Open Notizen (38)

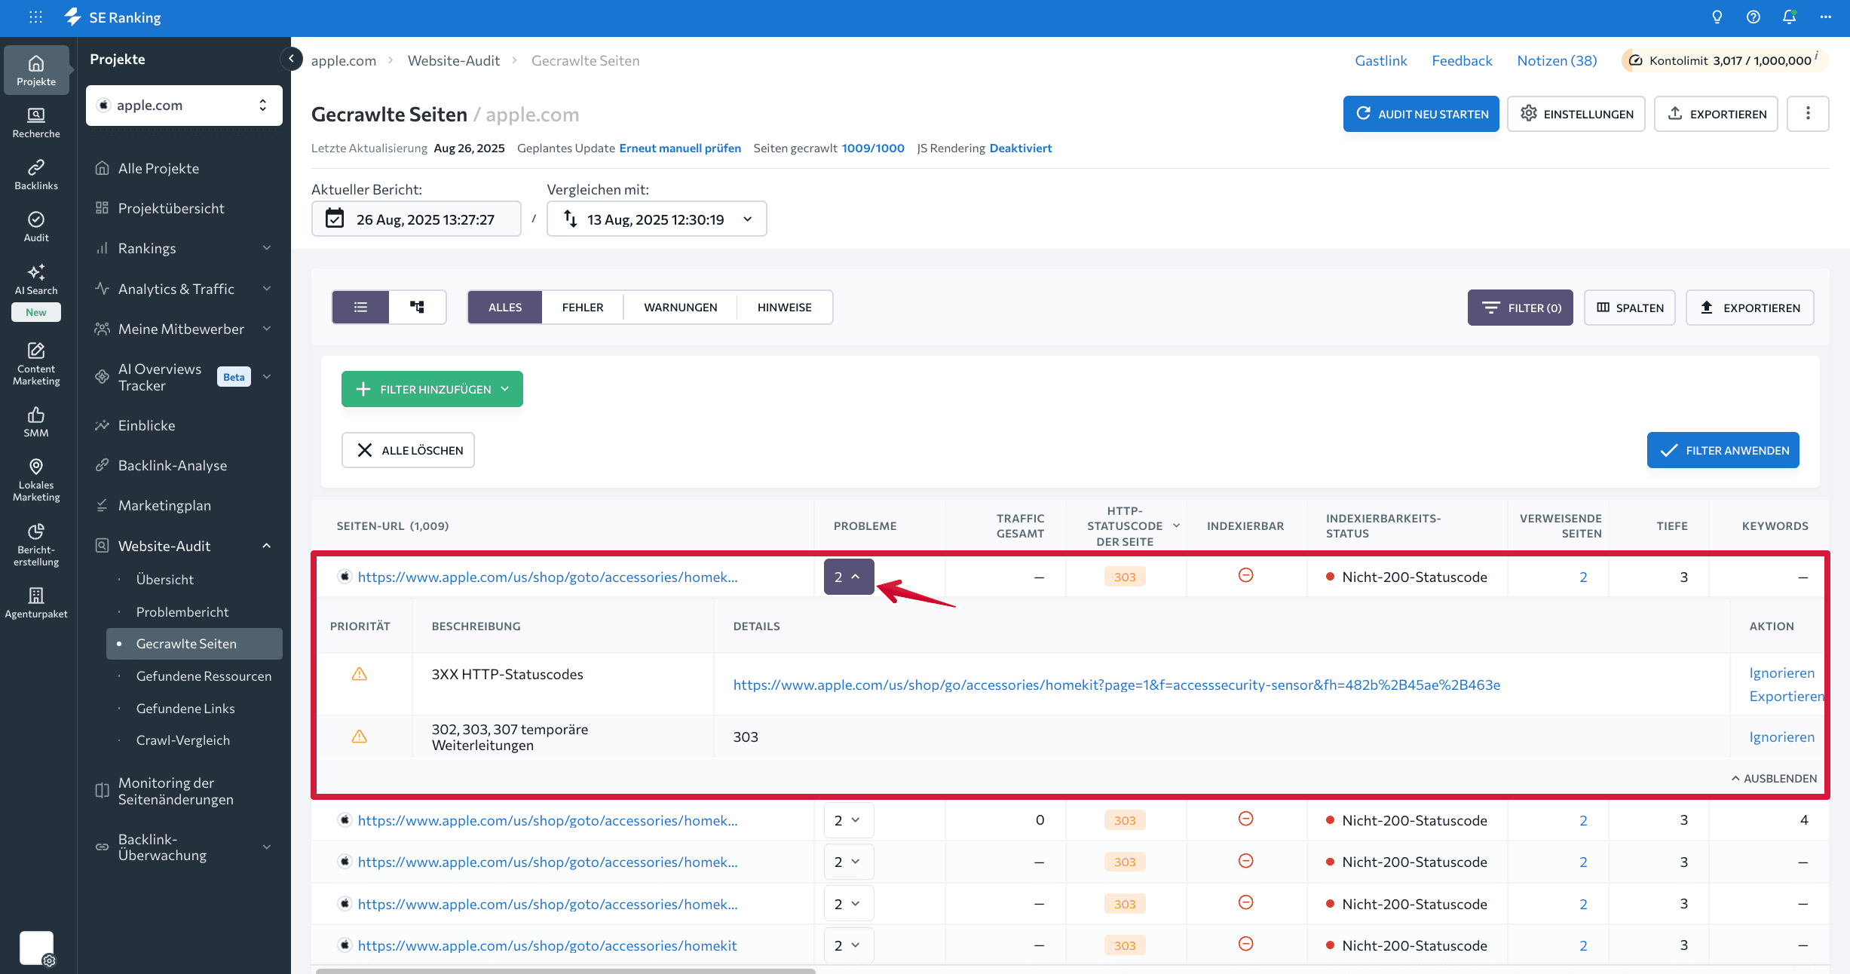(1557, 60)
